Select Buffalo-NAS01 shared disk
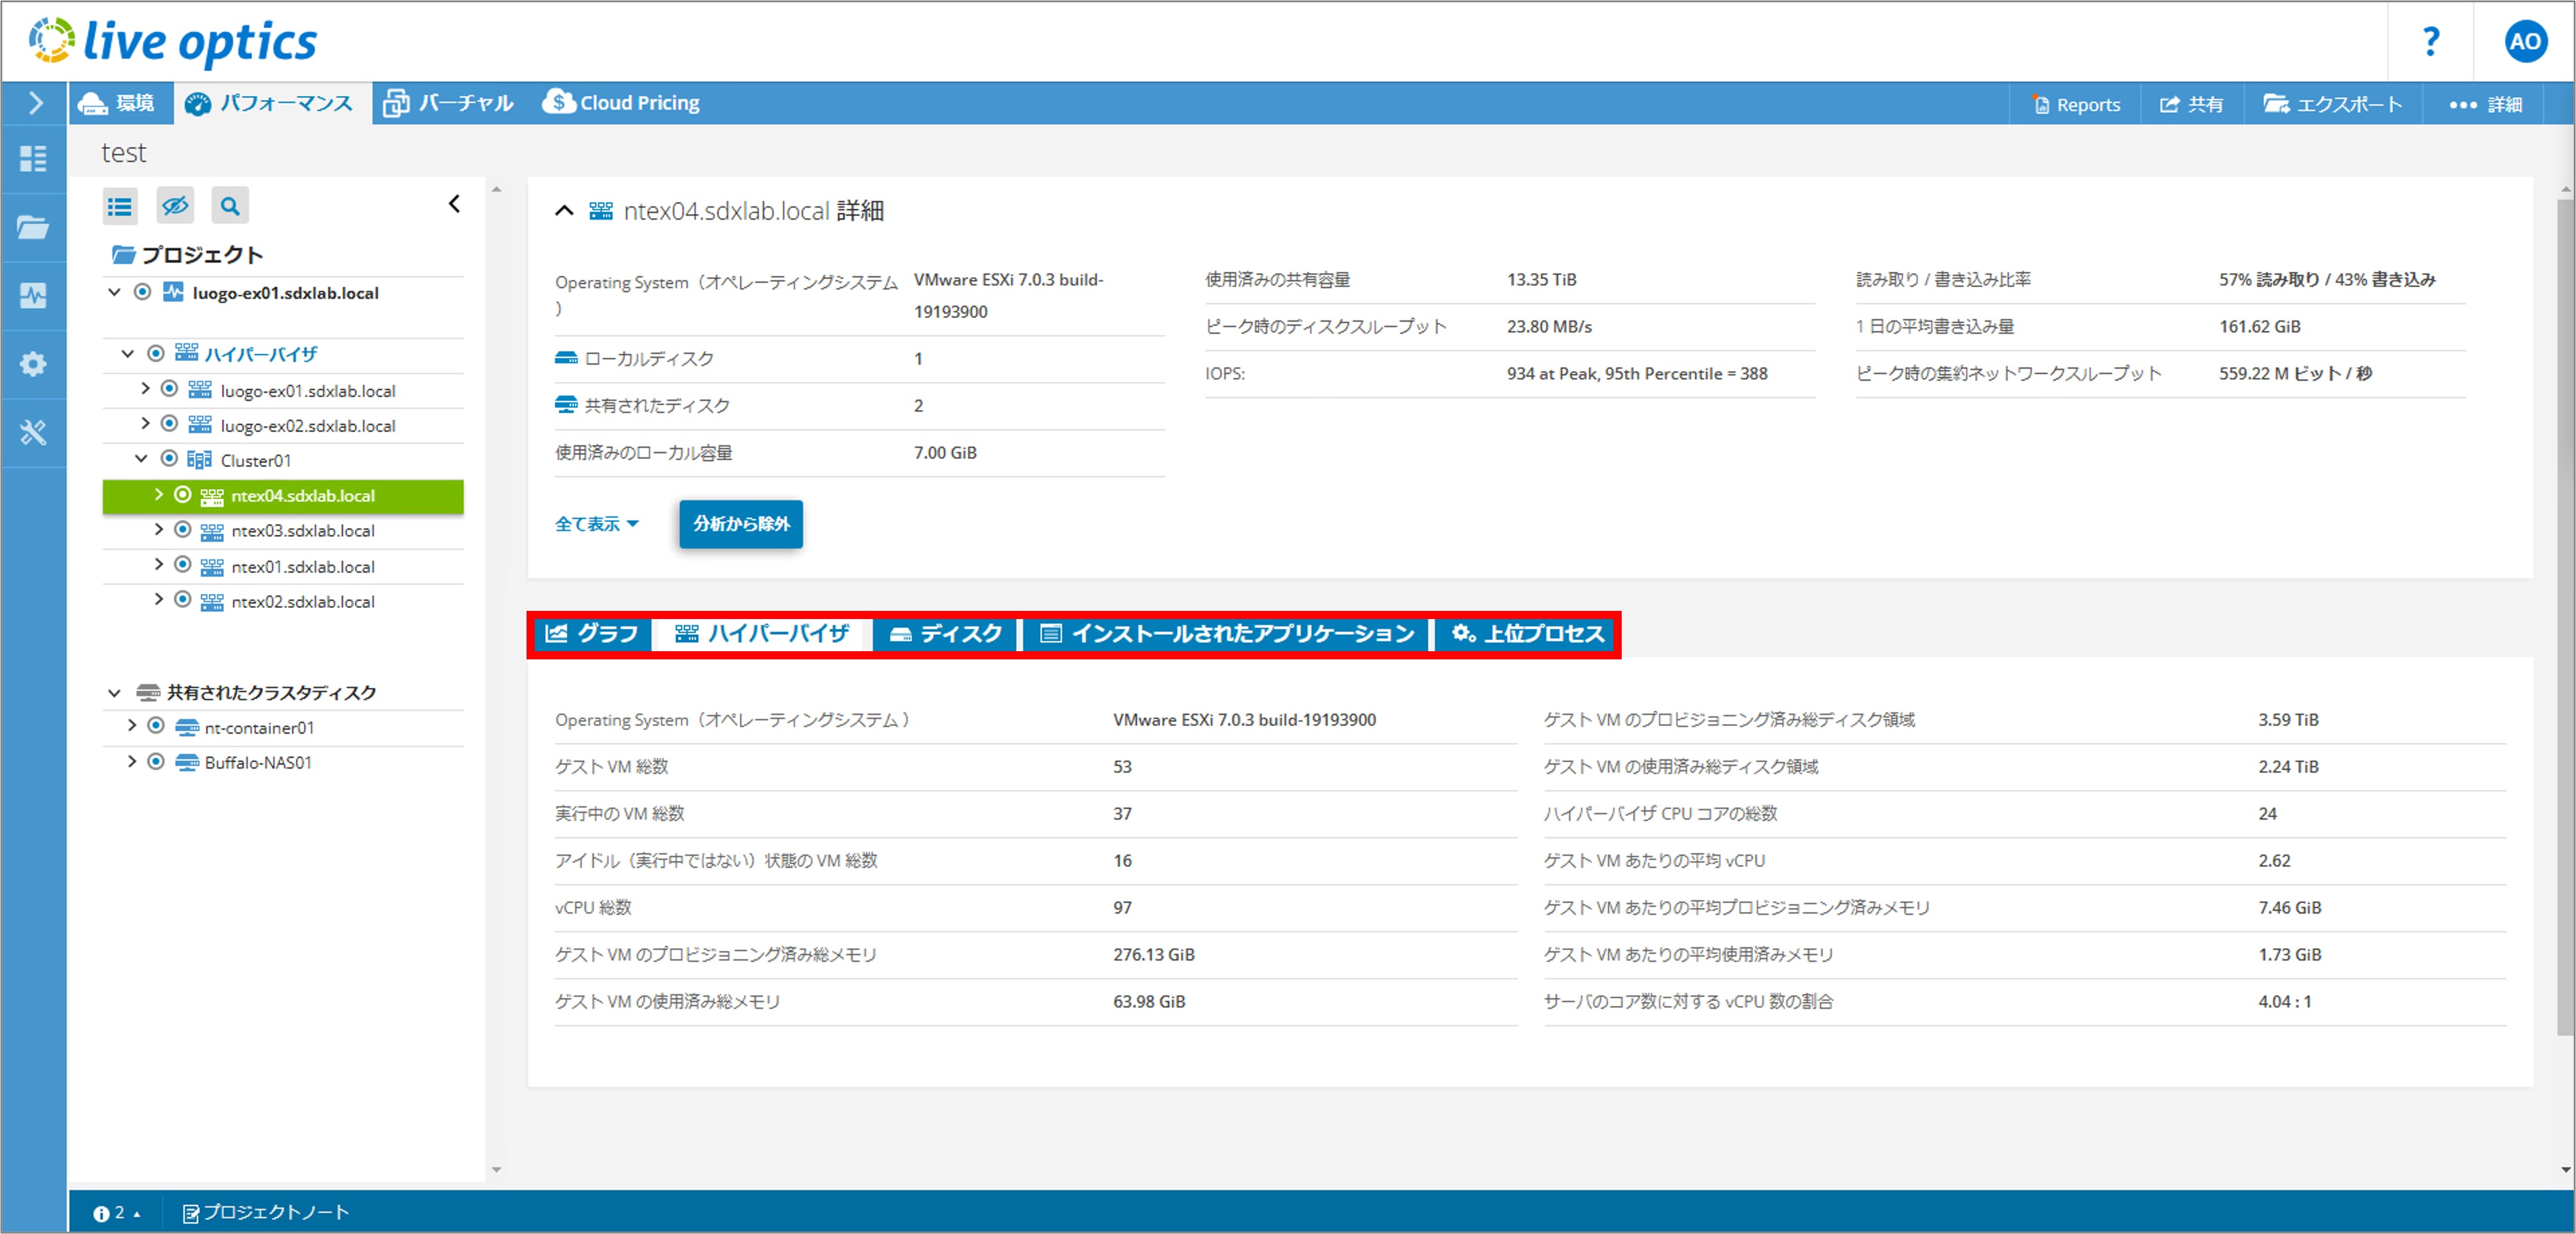Viewport: 2576px width, 1234px height. [257, 762]
